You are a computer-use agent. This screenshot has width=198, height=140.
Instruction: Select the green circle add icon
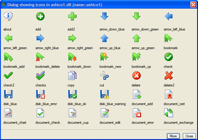point(40,16)
